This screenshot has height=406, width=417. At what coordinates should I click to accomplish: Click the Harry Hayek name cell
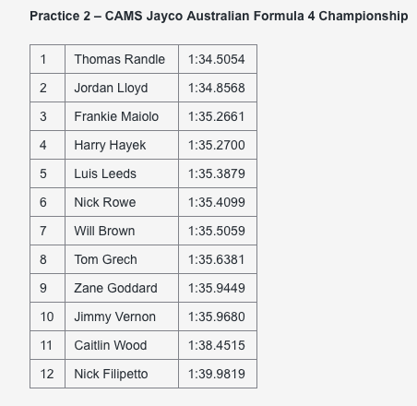coord(122,145)
